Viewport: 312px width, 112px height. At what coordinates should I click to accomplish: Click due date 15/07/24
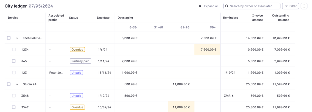point(104,107)
